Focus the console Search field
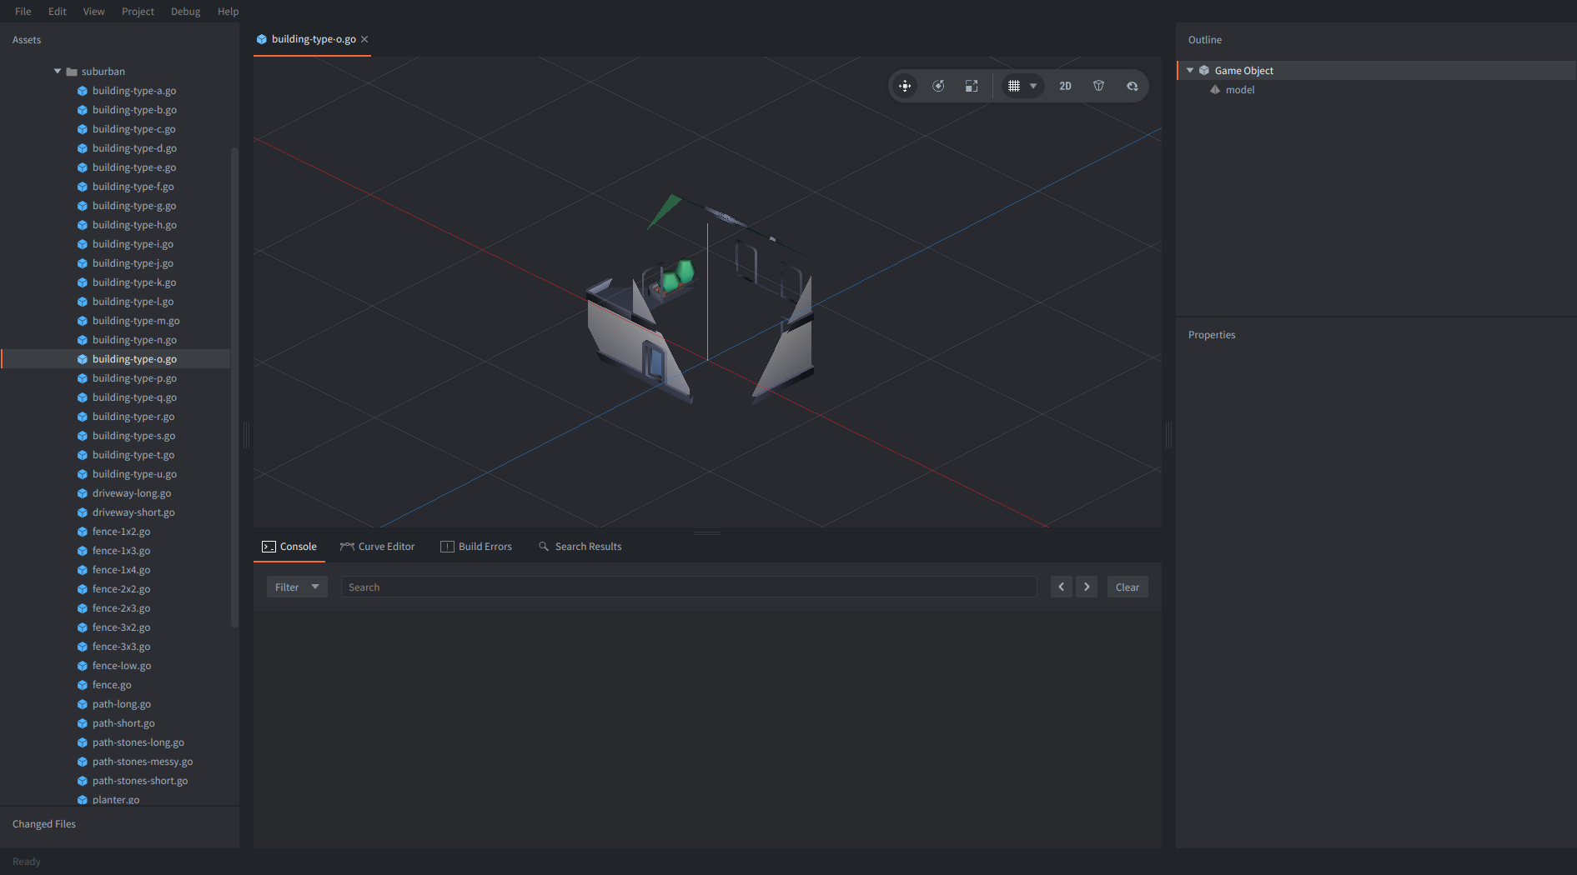1577x875 pixels. click(688, 587)
